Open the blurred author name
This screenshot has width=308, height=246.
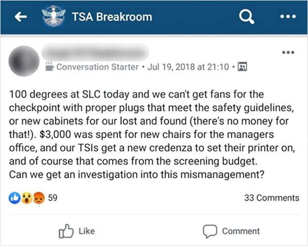click(96, 52)
